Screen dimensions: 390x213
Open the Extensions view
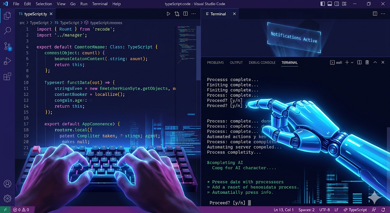pyautogui.click(x=7, y=77)
